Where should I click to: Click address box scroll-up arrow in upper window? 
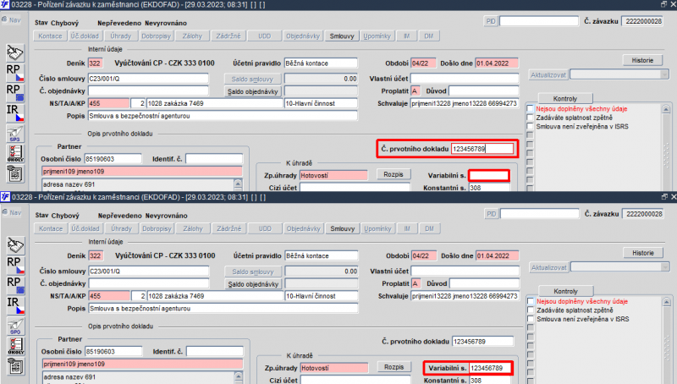tap(238, 184)
